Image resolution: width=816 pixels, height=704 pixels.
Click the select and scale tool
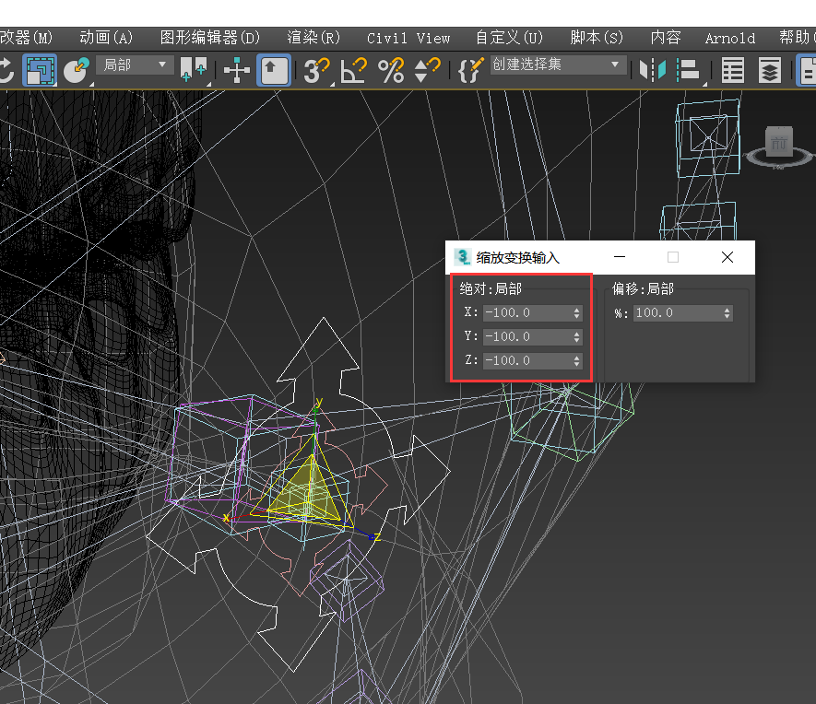pos(39,70)
